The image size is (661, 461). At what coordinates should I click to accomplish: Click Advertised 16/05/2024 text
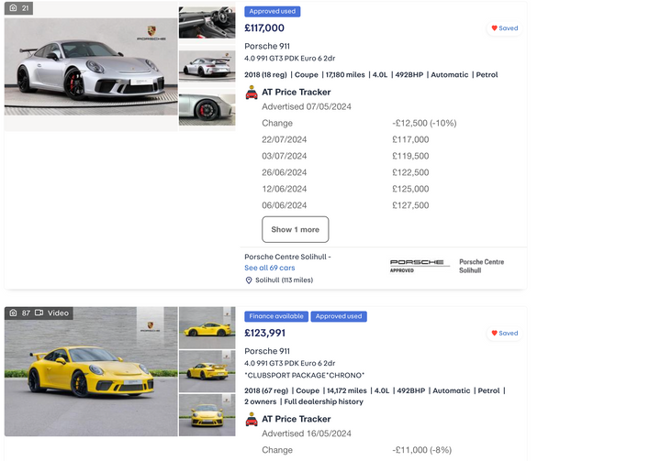(x=307, y=434)
